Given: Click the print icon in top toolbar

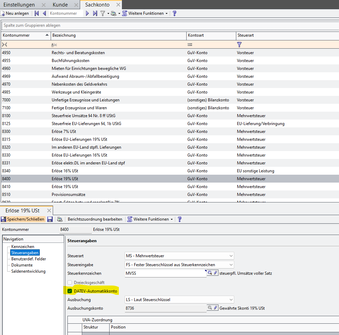Looking at the screenshot, I should click(114, 13).
